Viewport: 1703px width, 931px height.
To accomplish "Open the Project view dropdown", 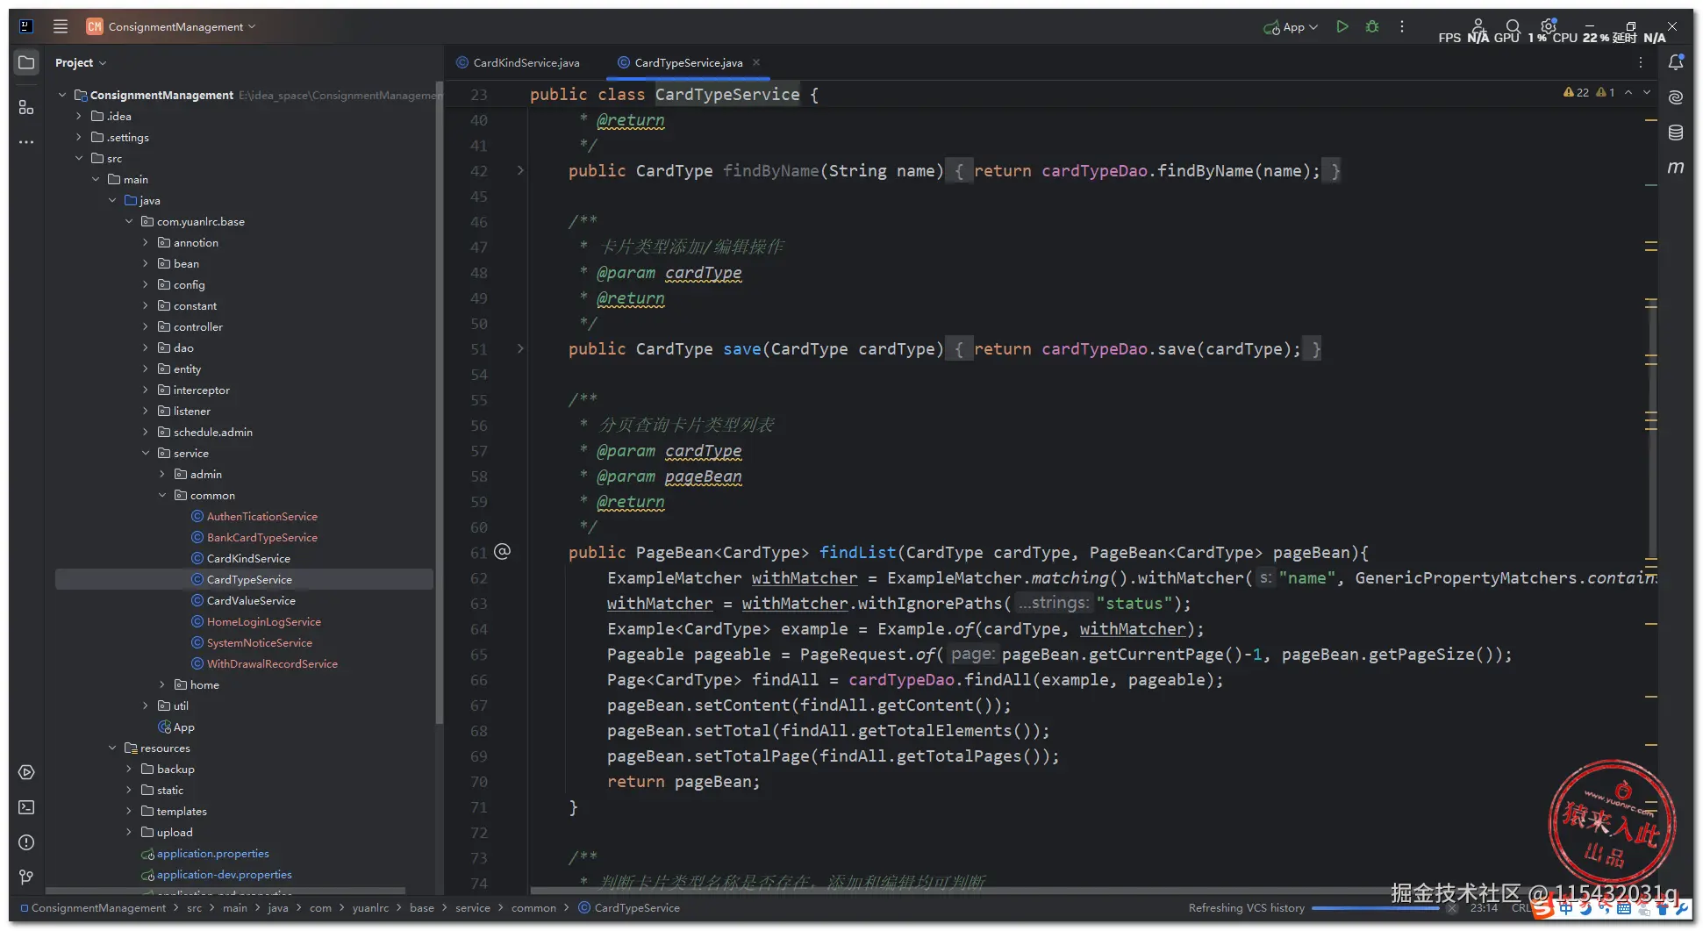I will click(80, 62).
